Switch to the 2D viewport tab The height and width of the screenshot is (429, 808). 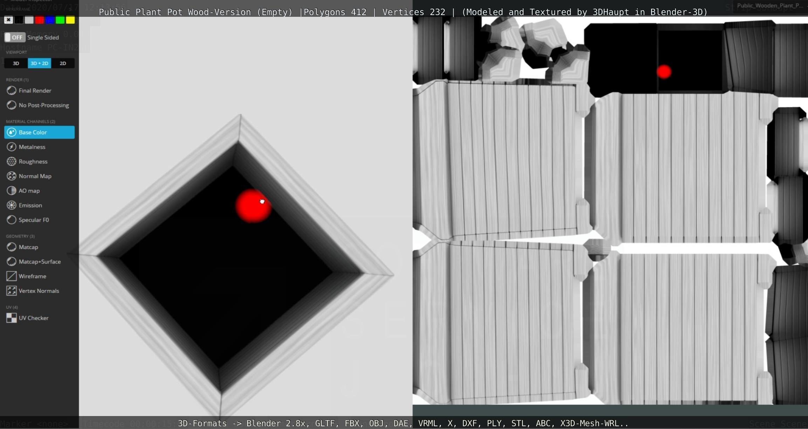click(63, 63)
